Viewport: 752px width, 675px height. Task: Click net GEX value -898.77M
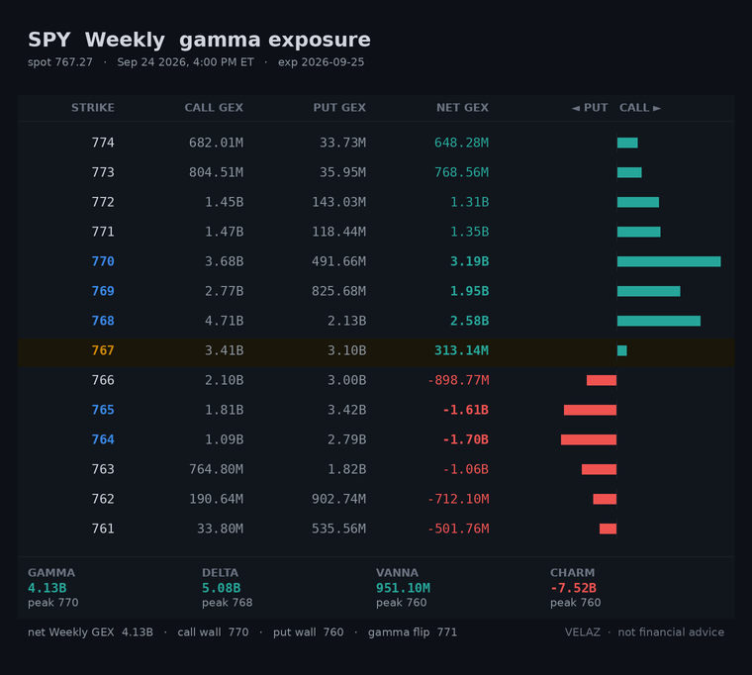coord(458,380)
